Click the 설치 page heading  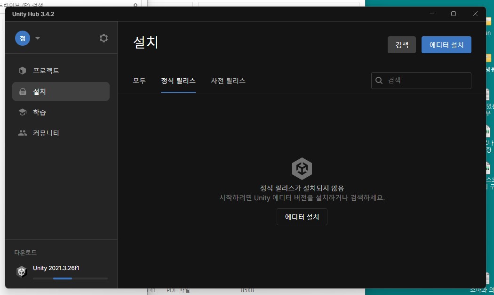point(146,42)
